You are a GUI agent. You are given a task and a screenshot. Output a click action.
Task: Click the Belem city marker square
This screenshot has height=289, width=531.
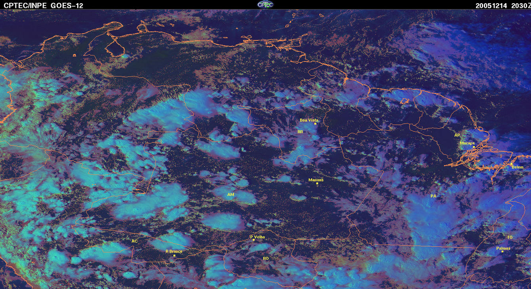[511, 164]
